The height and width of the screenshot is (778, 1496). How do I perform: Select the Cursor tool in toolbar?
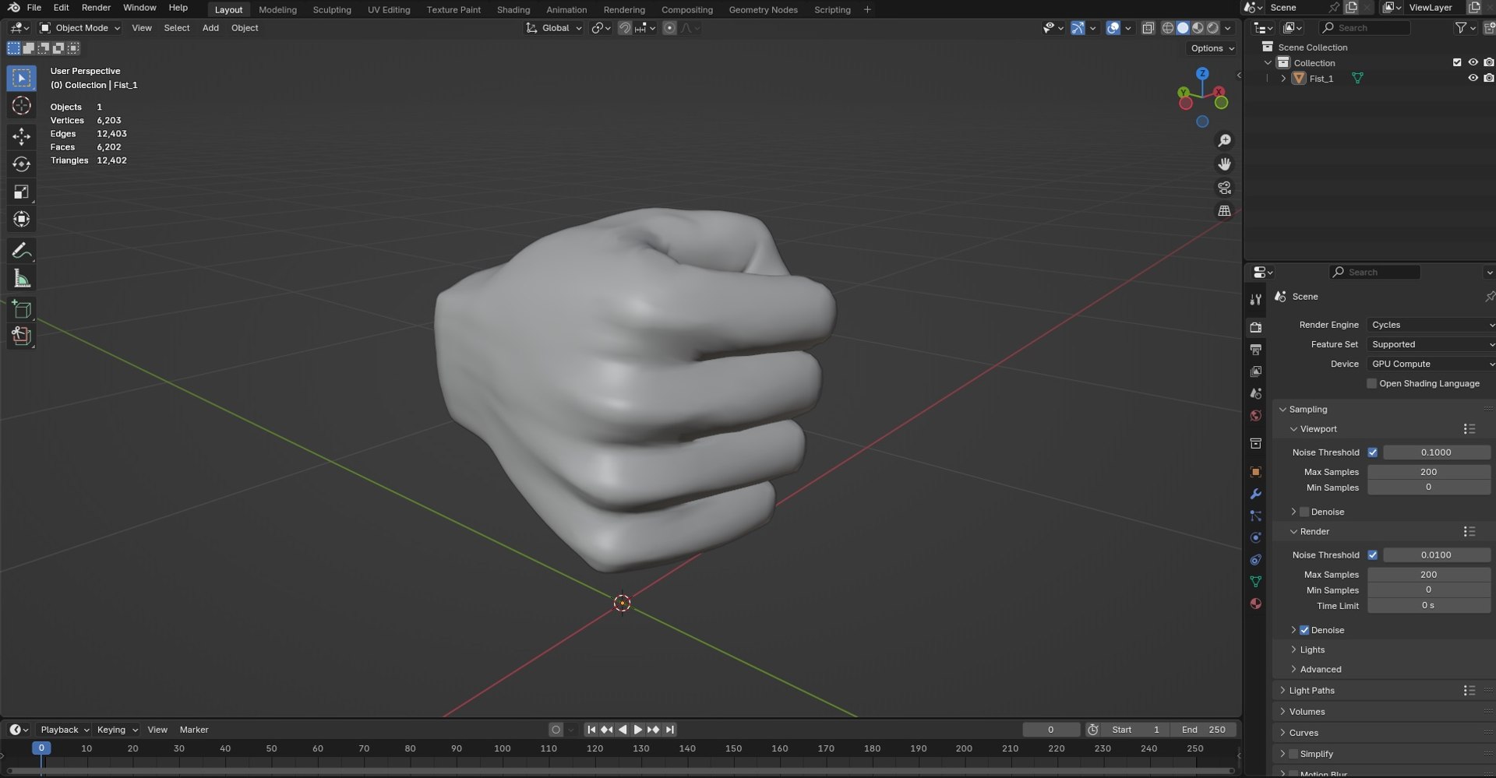22,106
